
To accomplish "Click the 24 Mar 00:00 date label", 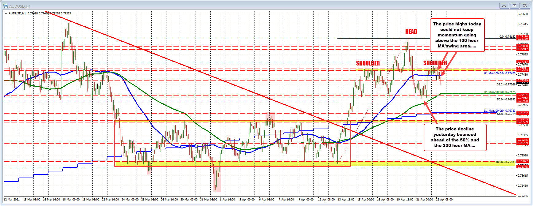I will coord(130,200).
